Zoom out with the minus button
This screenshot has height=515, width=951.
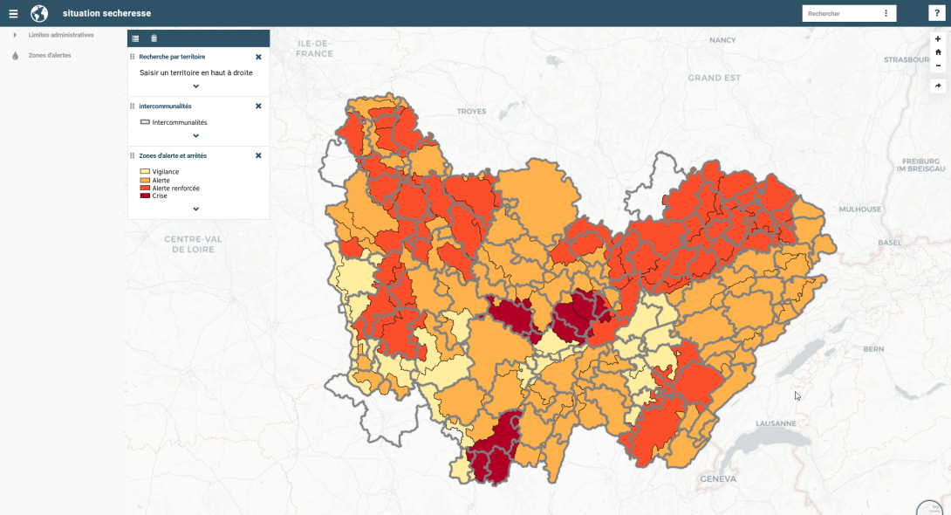click(938, 65)
